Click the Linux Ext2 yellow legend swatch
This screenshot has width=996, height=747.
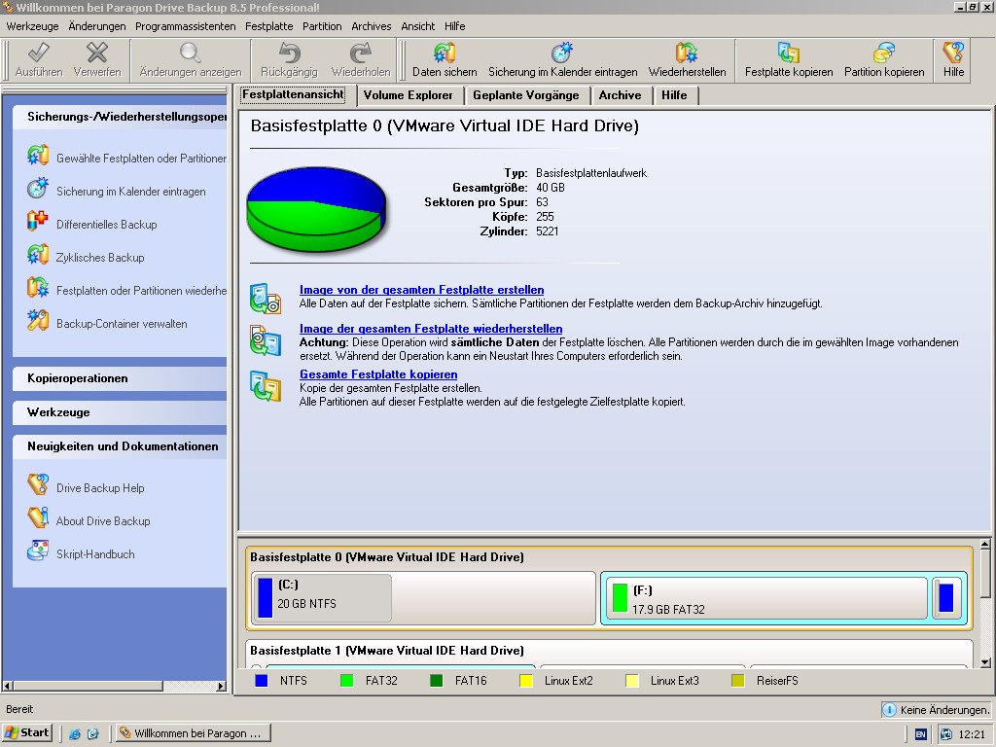click(526, 680)
